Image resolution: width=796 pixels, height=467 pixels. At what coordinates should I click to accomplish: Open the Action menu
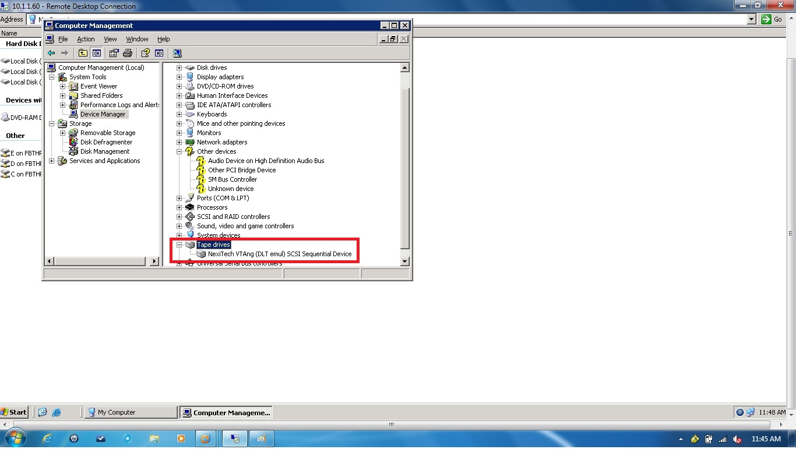(x=86, y=39)
